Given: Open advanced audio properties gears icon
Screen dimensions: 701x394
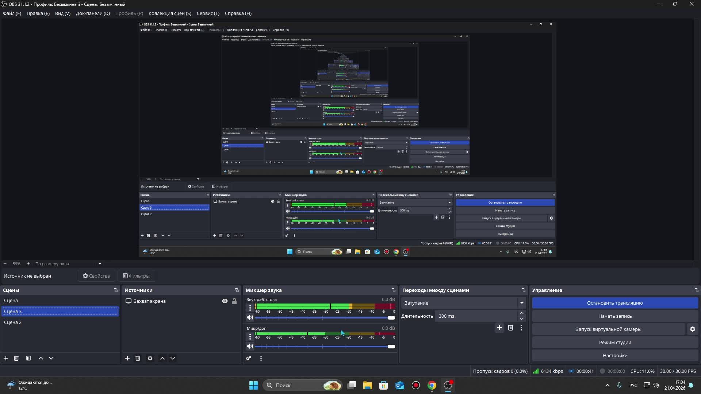Looking at the screenshot, I should [x=249, y=358].
